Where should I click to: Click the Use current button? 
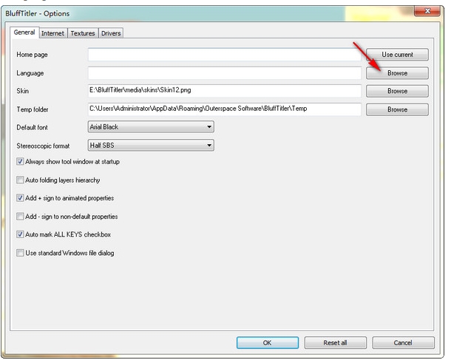point(397,55)
